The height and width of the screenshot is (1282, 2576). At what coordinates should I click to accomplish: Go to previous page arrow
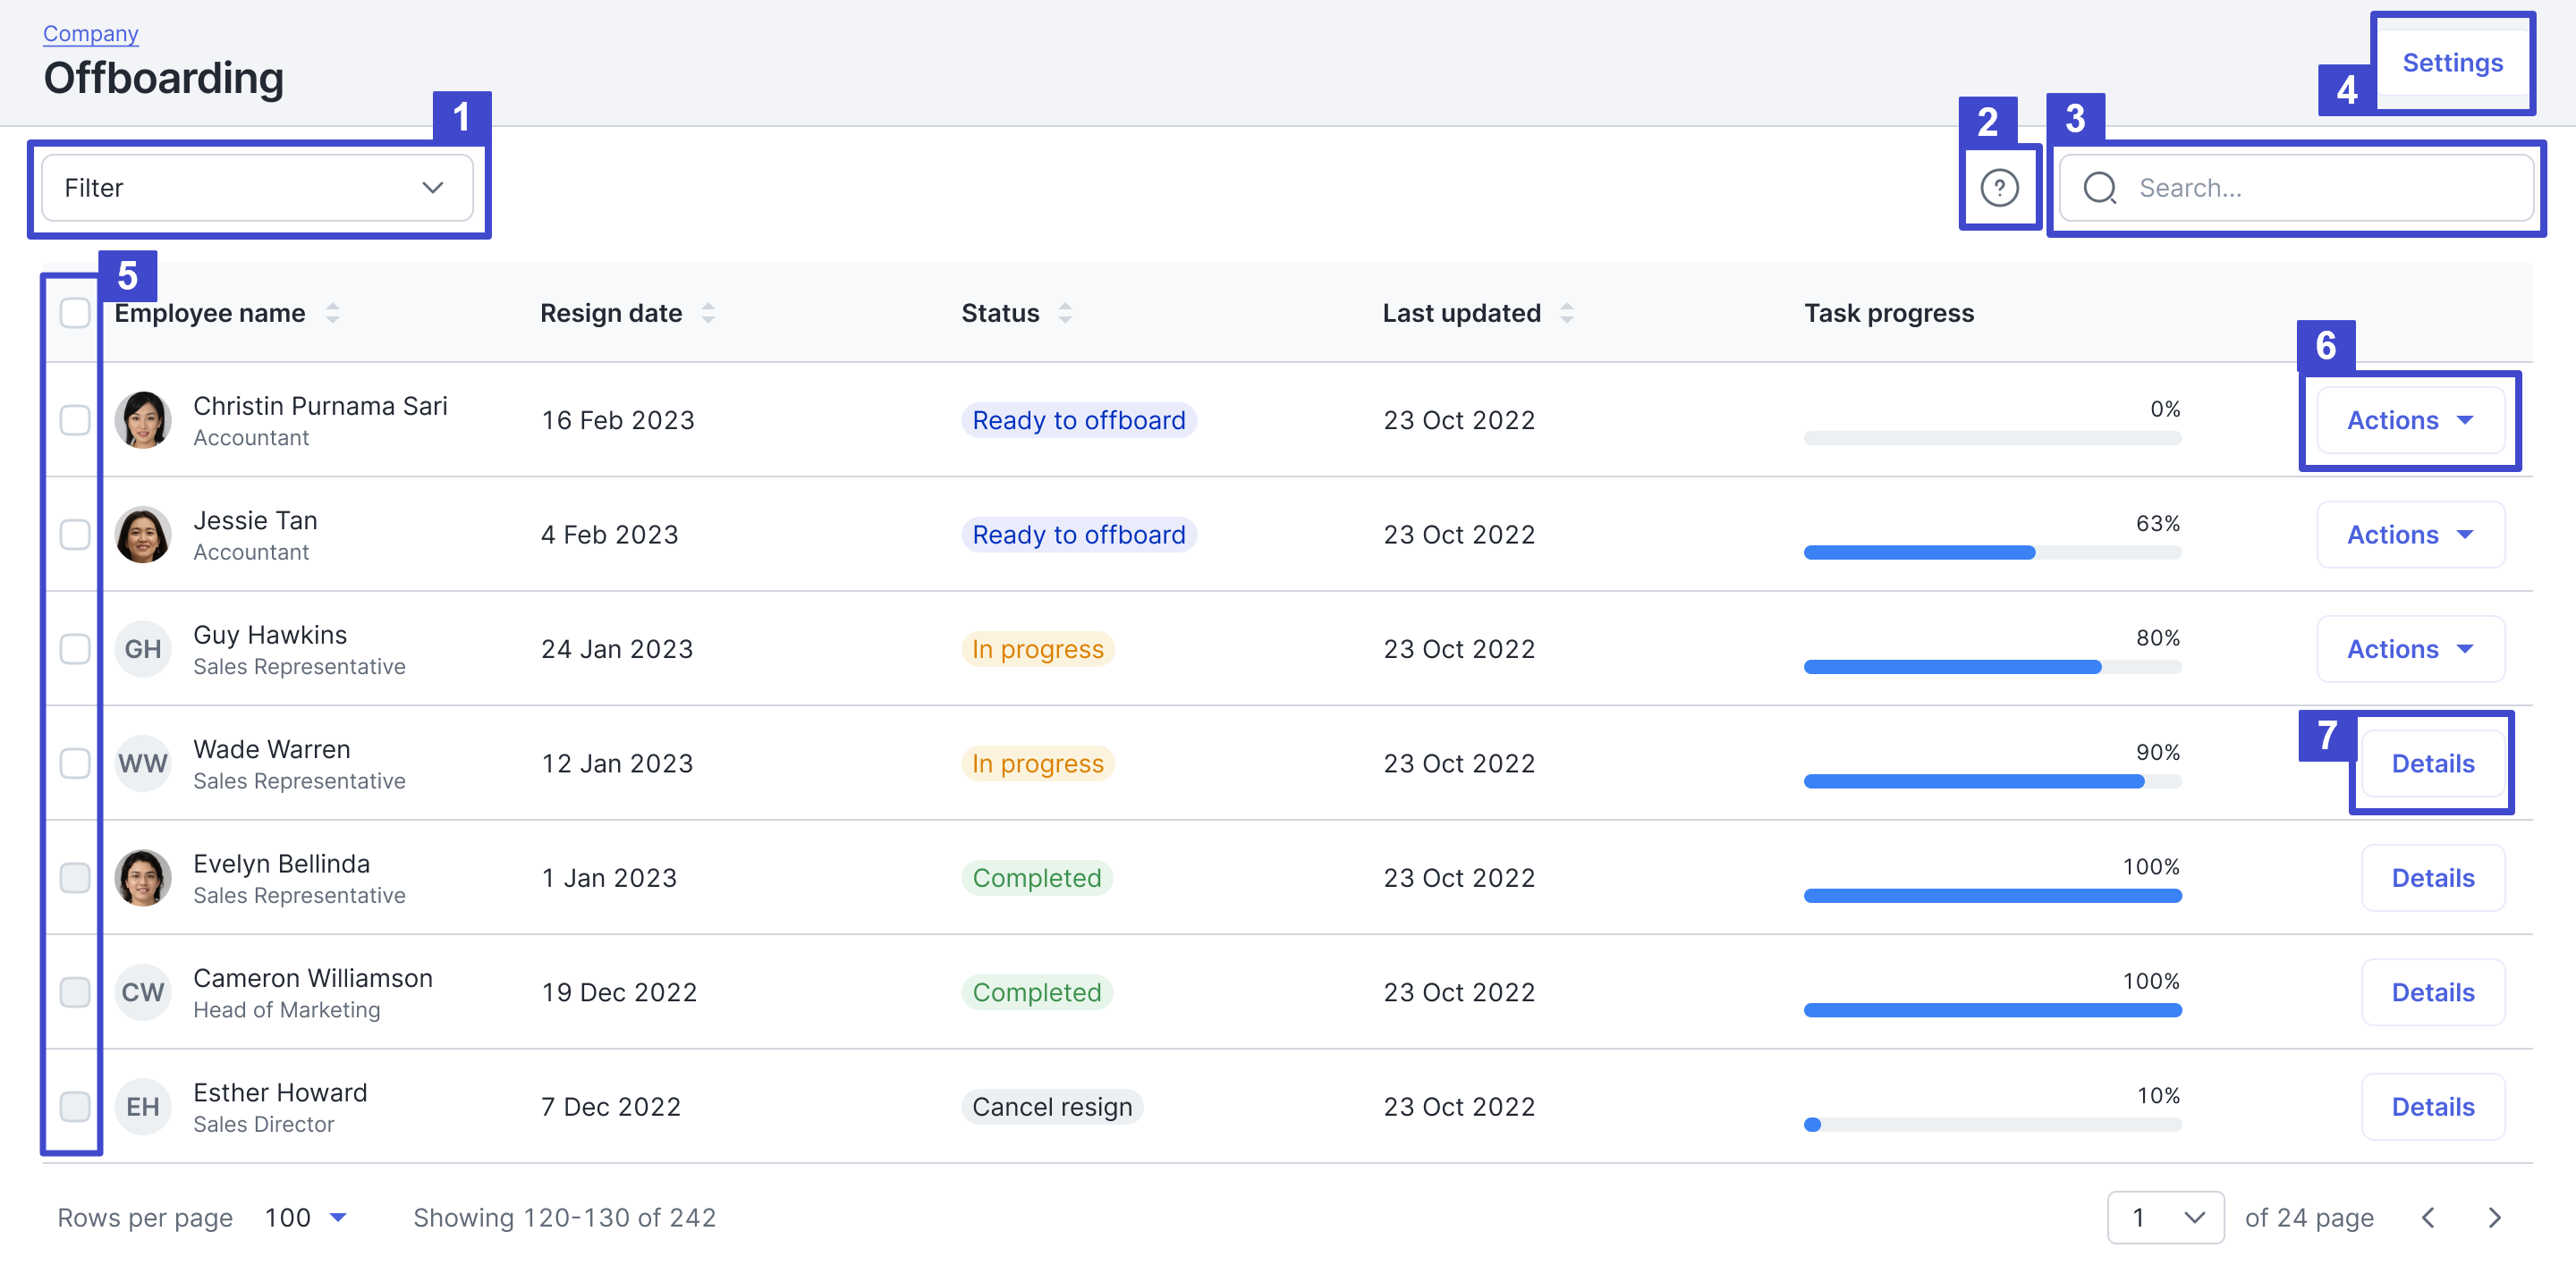tap(2428, 1217)
